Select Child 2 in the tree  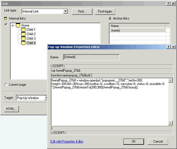coord(31,34)
